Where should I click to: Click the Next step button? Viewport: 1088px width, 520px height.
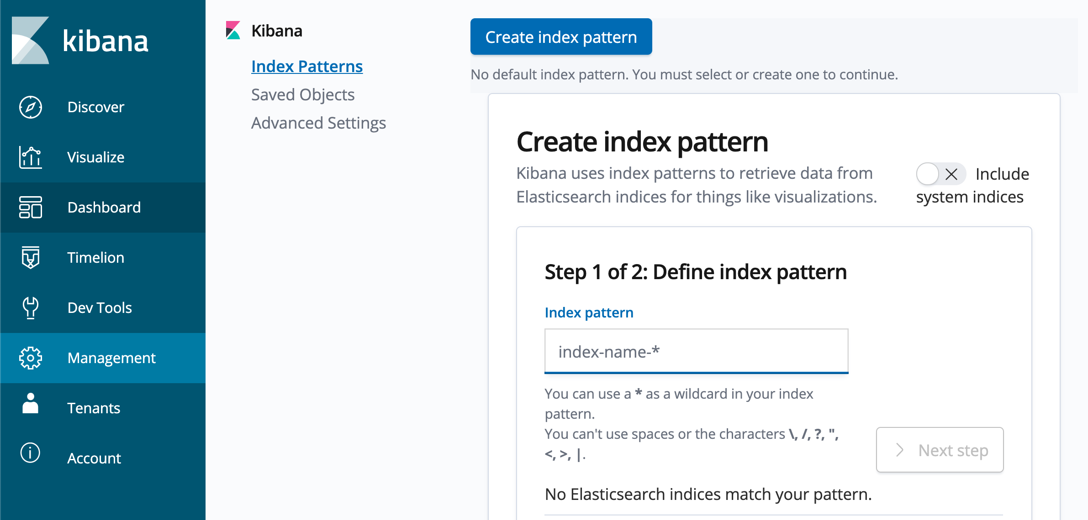[x=939, y=450]
